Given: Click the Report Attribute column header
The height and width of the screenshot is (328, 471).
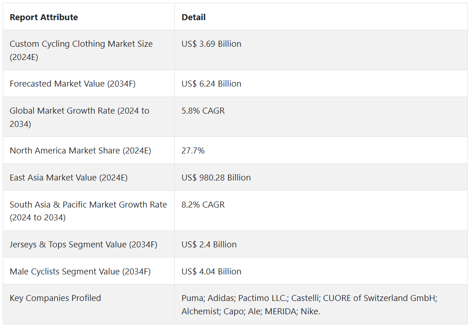Looking at the screenshot, I should point(44,17).
